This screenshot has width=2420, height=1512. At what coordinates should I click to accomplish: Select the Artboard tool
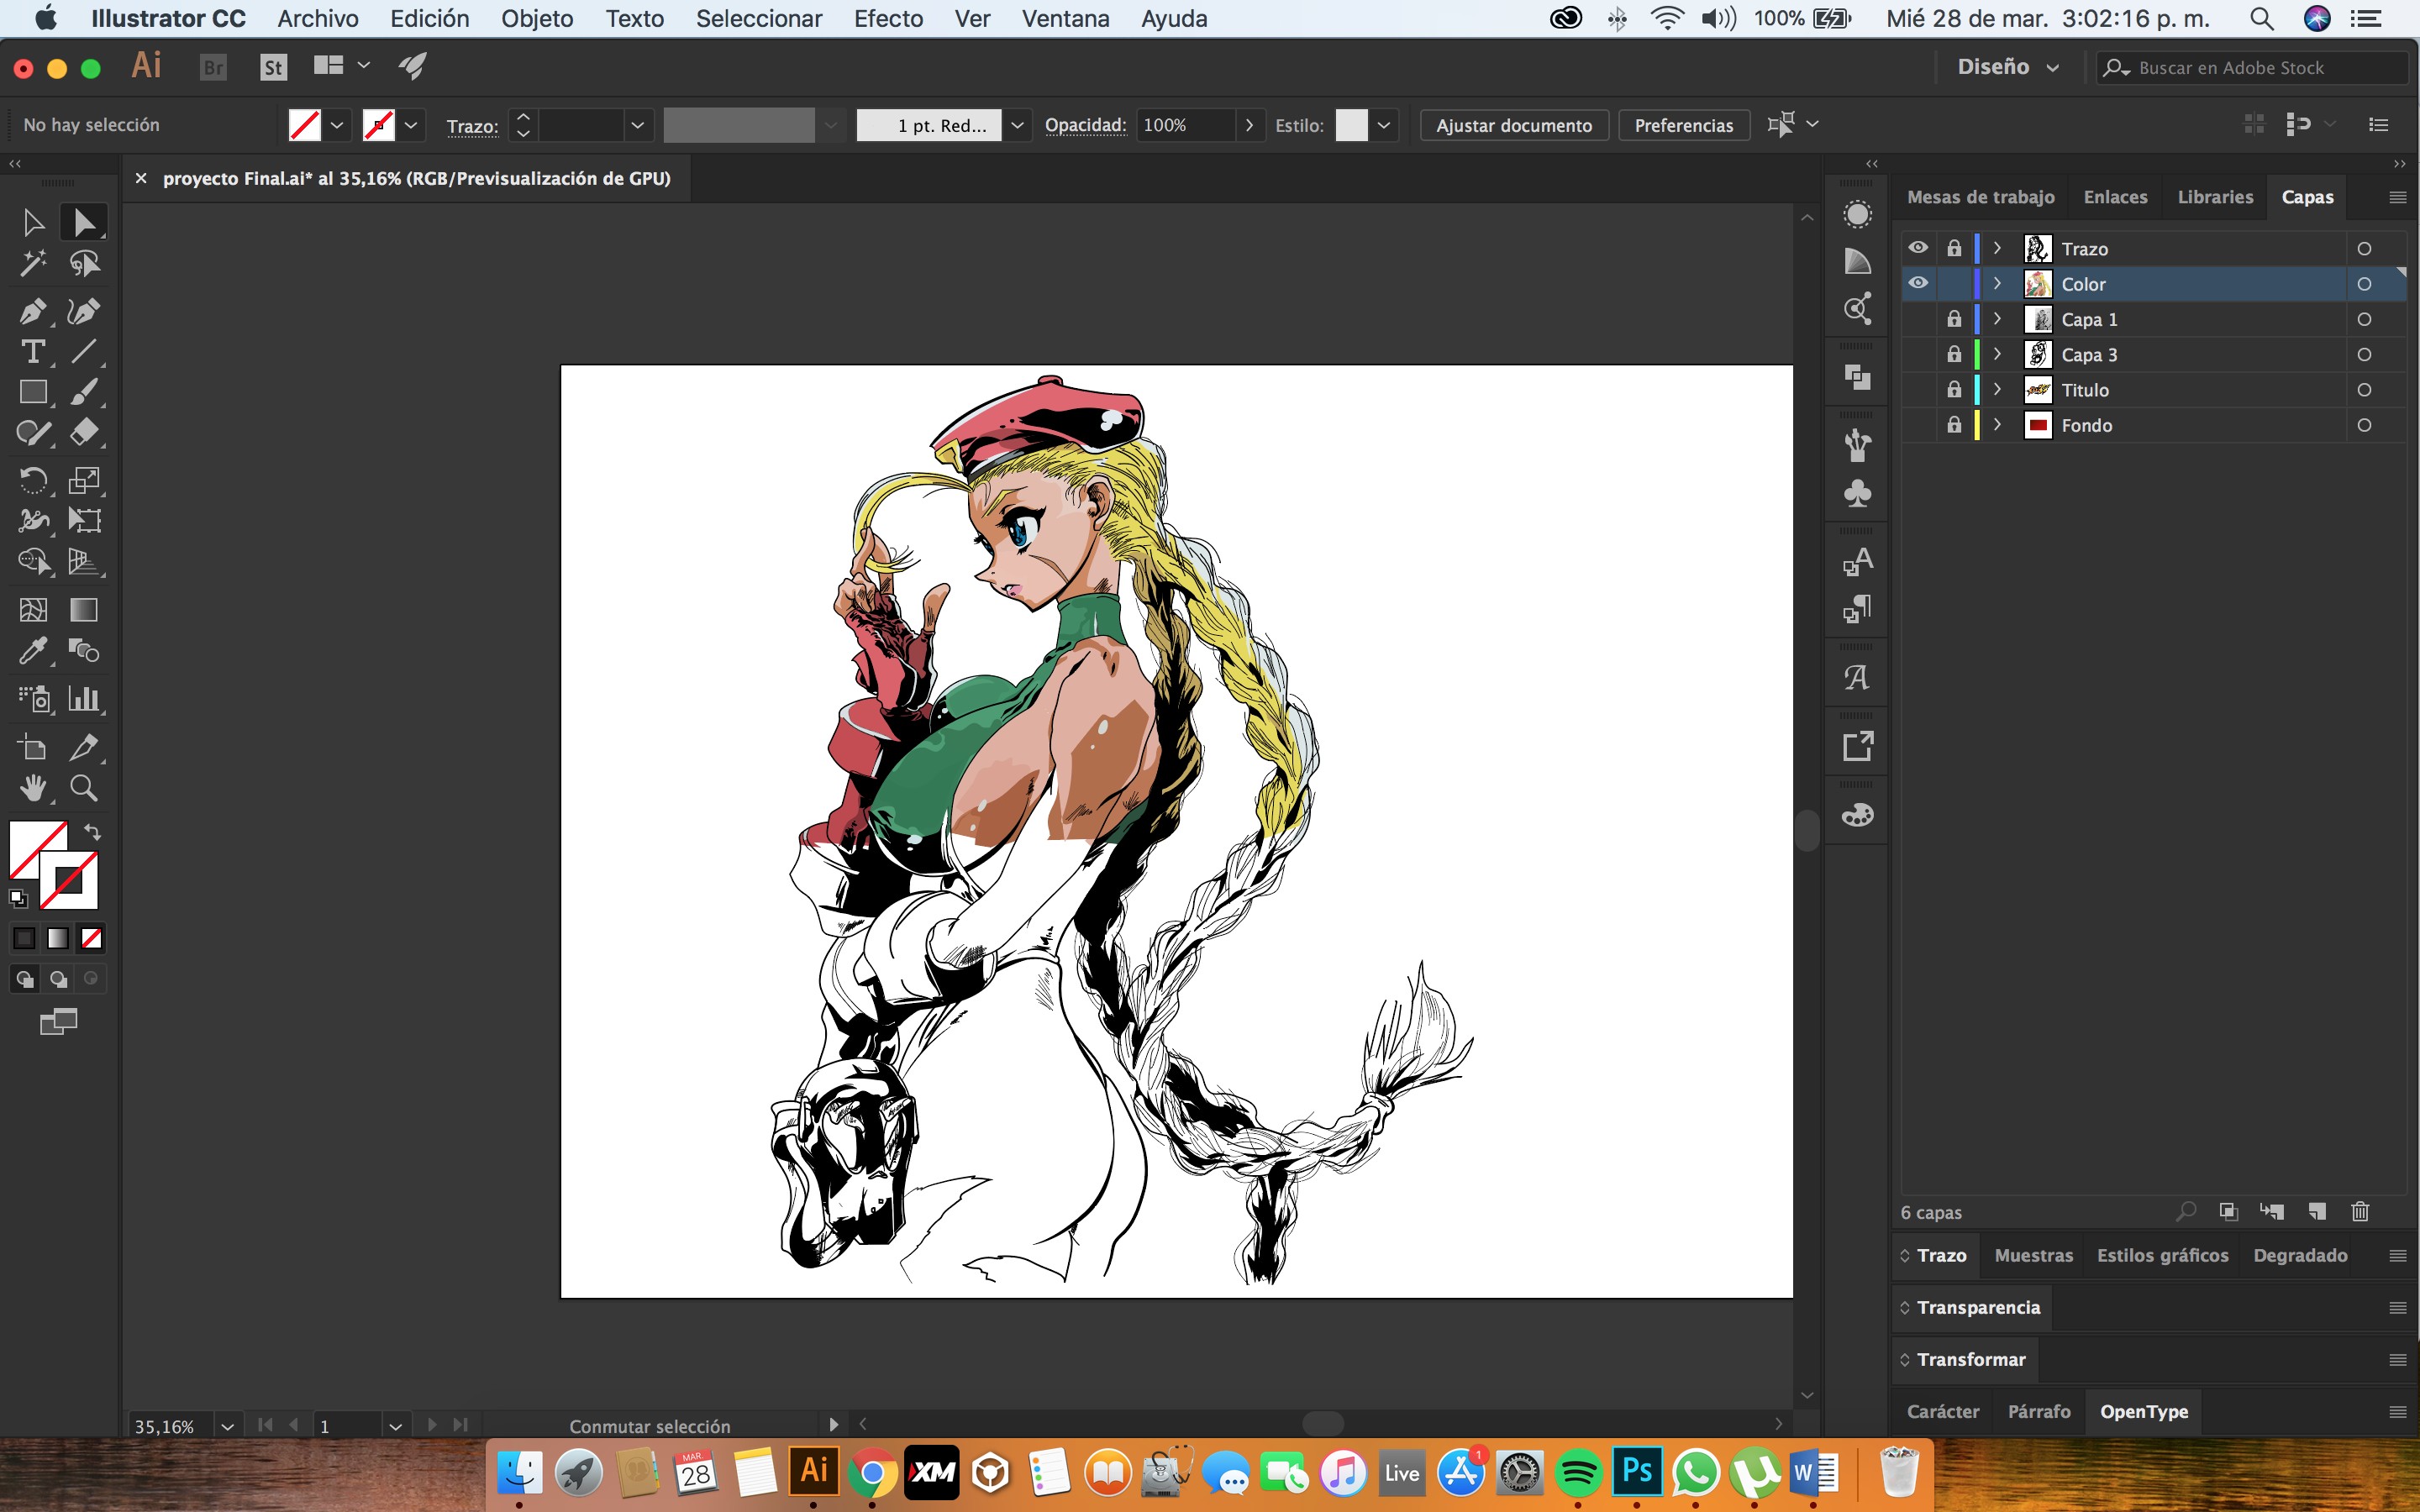pos(32,747)
